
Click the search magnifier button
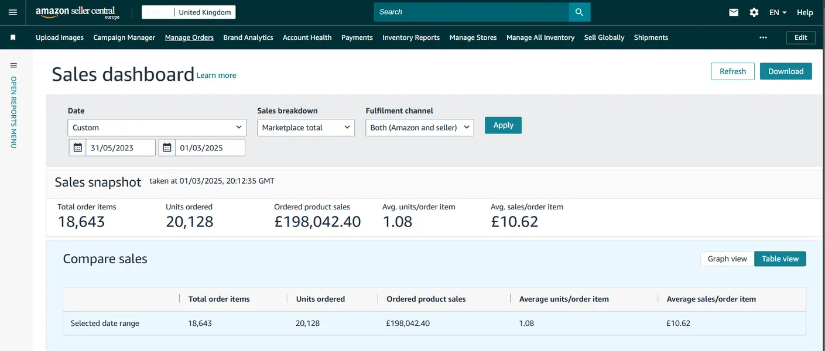pos(579,12)
